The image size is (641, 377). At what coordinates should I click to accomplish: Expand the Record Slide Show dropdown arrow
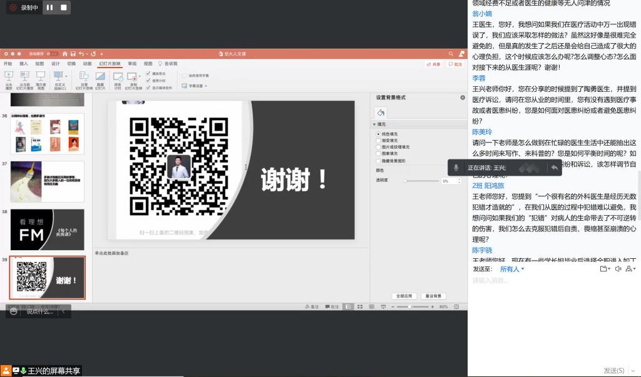pyautogui.click(x=140, y=76)
